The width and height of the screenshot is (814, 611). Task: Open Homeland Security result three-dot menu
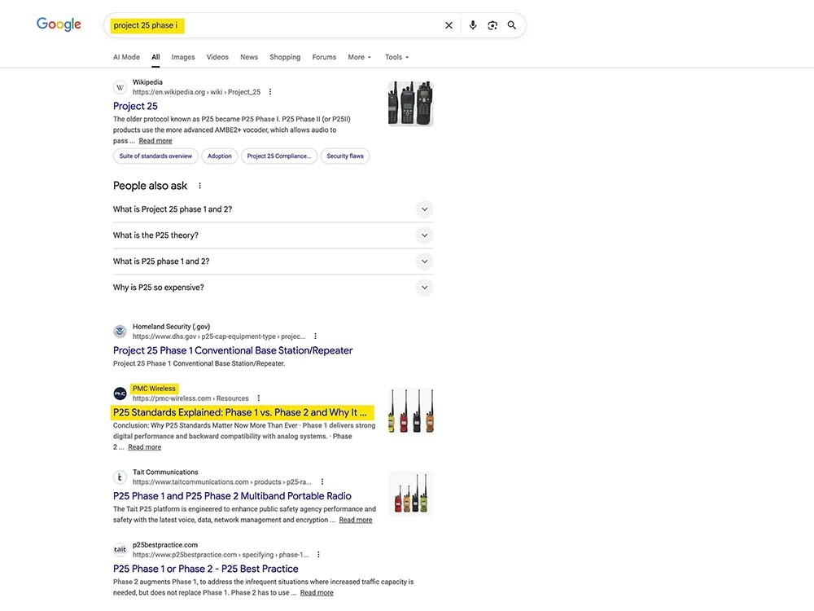coord(315,336)
